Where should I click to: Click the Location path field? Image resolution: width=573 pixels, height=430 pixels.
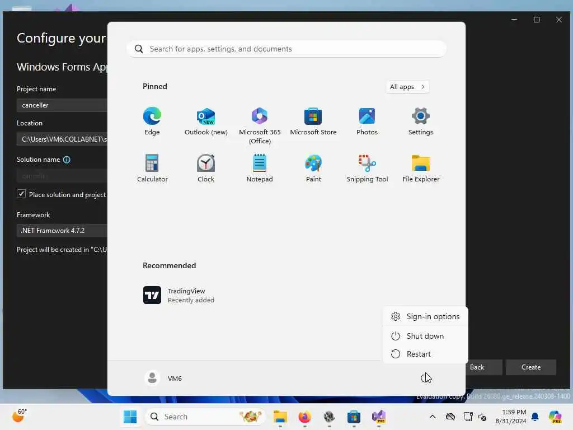click(62, 139)
